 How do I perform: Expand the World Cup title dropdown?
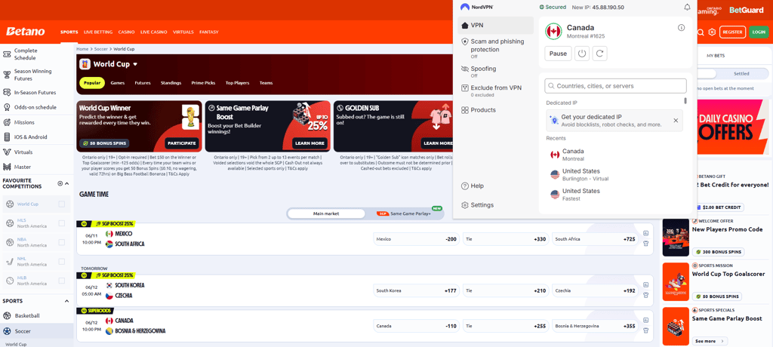(135, 64)
